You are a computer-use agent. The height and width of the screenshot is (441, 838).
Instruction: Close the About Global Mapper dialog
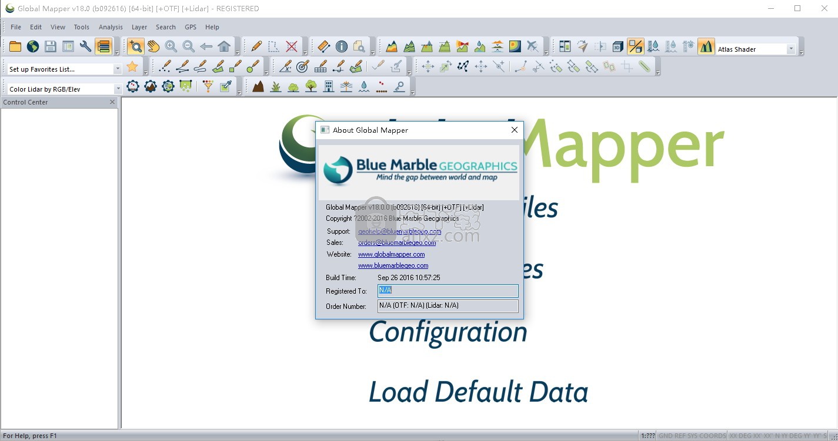coord(514,130)
